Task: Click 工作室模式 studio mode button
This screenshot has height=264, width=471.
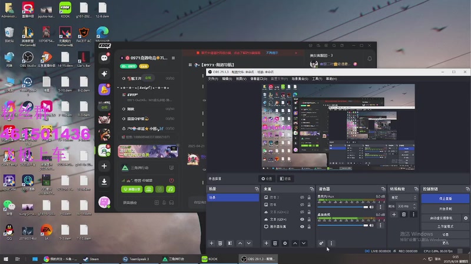Action: [x=445, y=226]
